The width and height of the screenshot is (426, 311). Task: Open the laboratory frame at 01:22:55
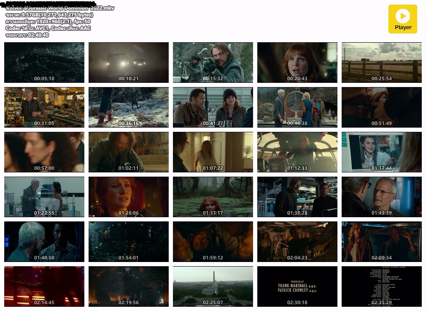click(x=44, y=197)
